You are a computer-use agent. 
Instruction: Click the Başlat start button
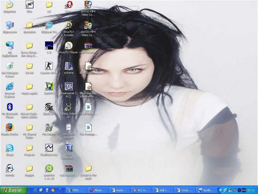tap(14, 190)
